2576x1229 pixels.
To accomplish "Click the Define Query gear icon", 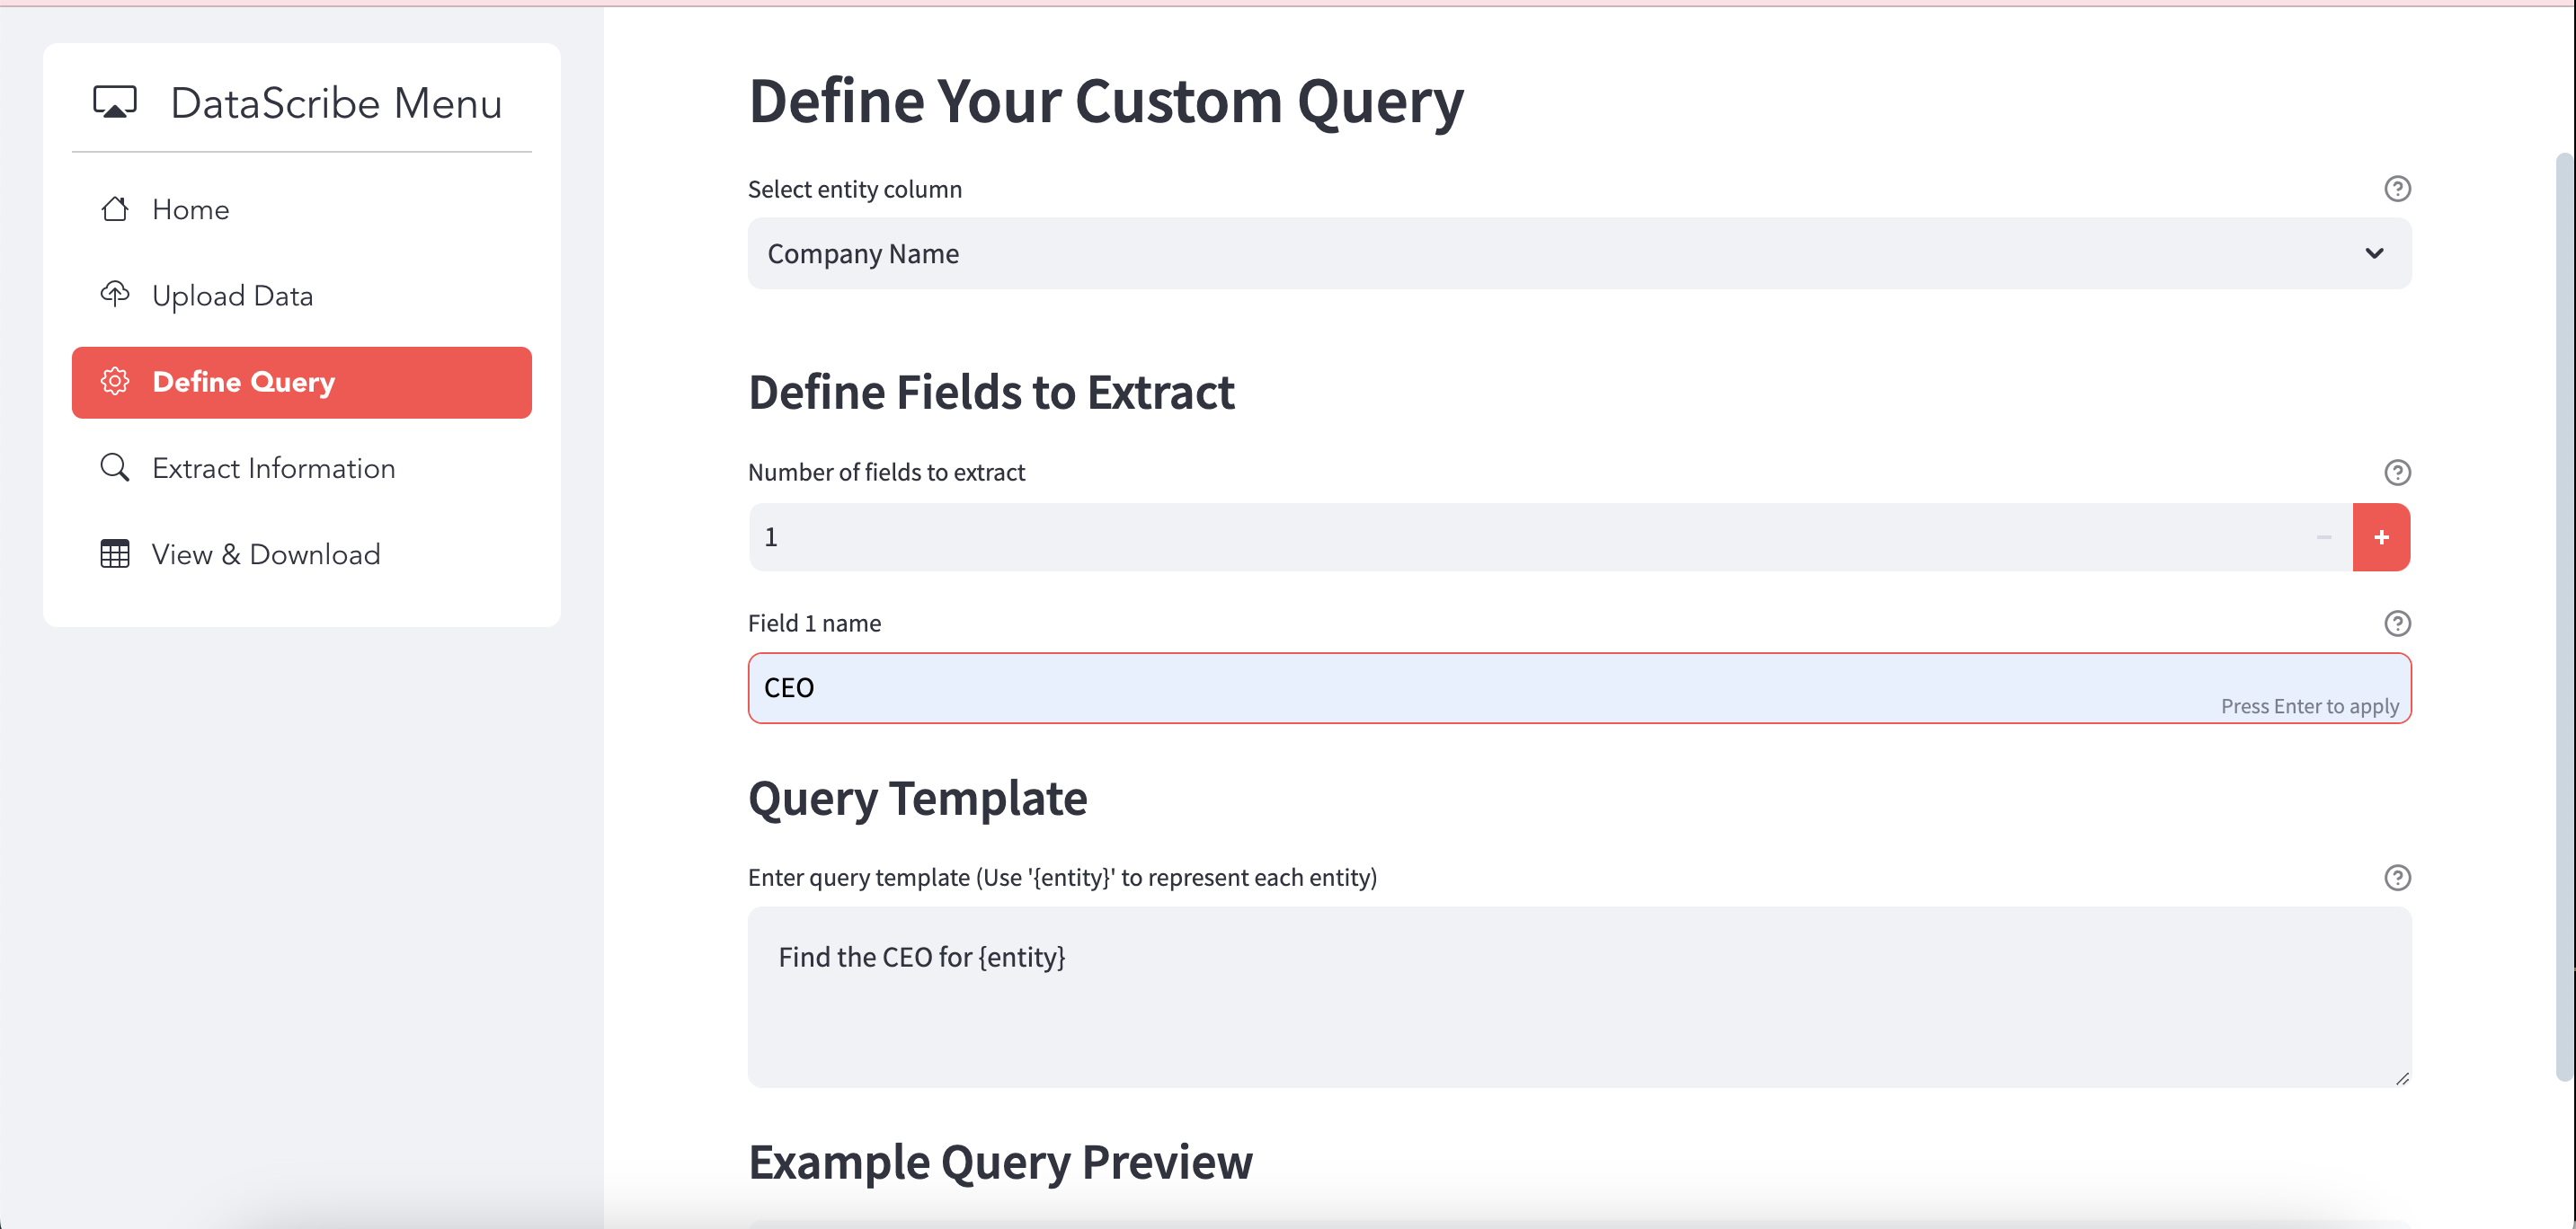I will pos(115,381).
